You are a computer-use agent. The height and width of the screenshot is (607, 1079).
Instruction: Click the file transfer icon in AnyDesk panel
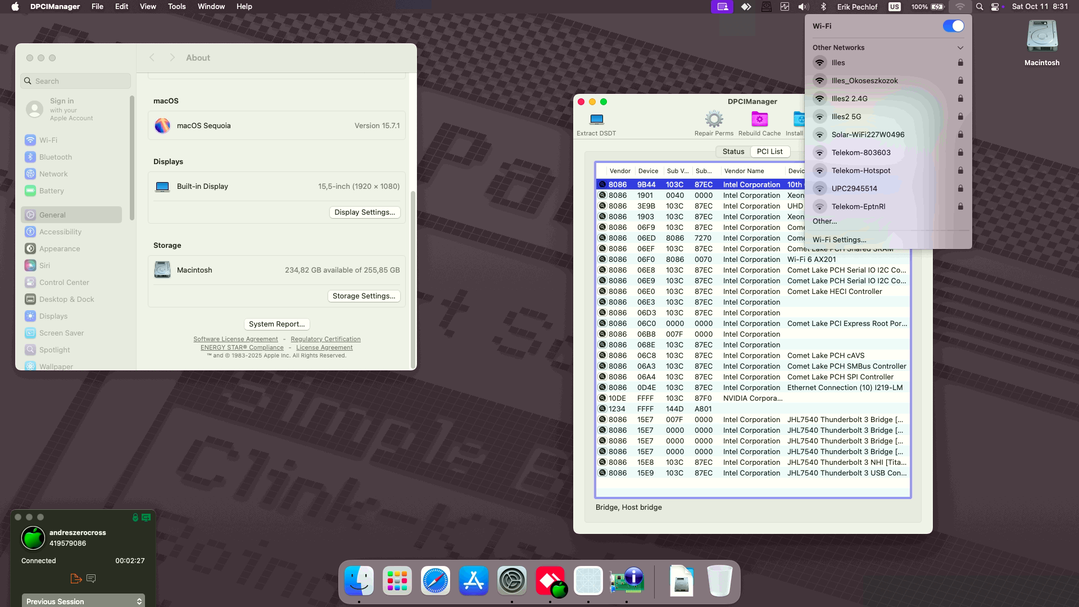click(x=76, y=578)
